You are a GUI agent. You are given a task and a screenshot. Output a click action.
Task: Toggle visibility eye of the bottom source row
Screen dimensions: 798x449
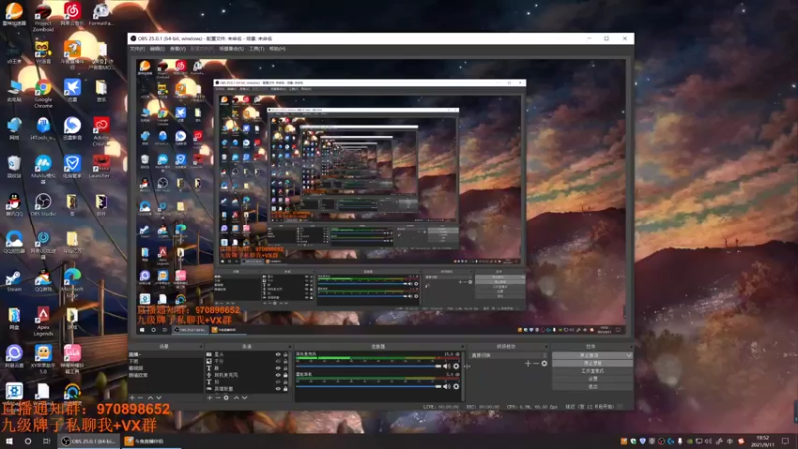(x=278, y=389)
